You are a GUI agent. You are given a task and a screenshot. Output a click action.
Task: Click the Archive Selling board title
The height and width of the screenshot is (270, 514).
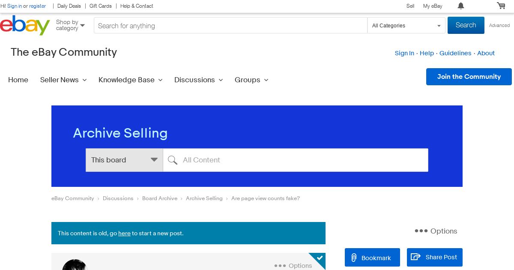pyautogui.click(x=120, y=133)
